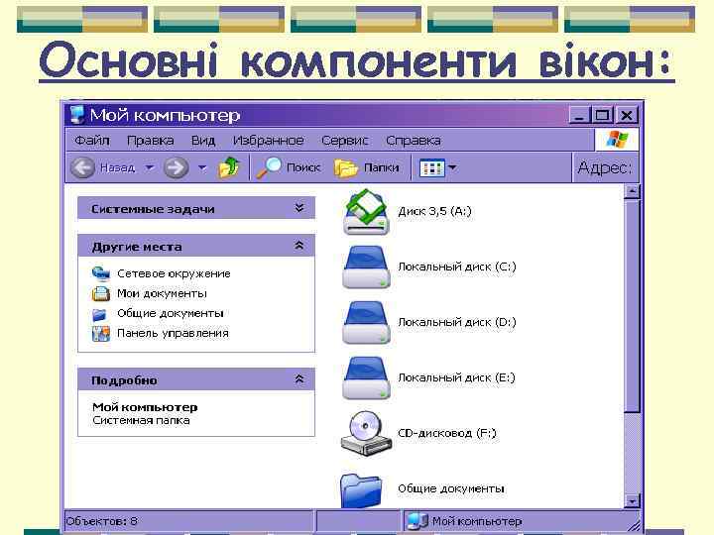
Task: Open the views dropdown arrow
Action: 452,167
